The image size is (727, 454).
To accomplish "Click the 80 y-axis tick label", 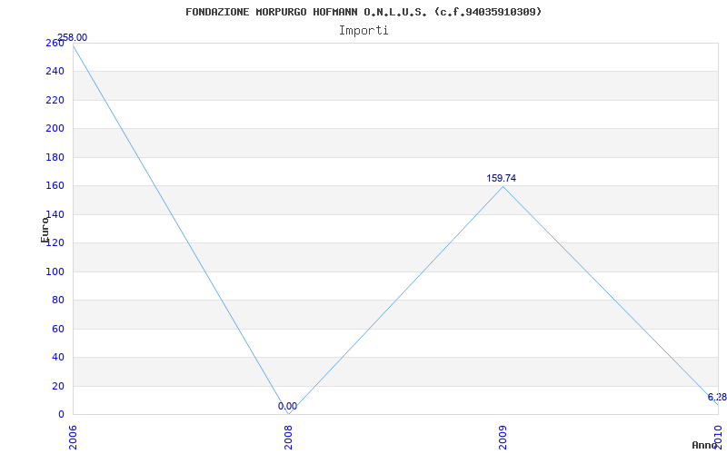I will click(x=57, y=301).
